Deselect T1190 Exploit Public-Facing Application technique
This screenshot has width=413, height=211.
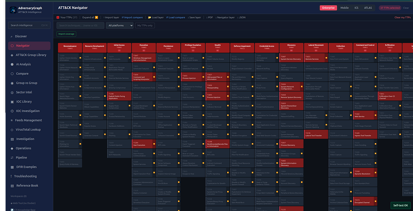pos(119,96)
